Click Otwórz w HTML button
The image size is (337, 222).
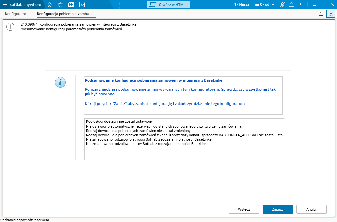point(168,5)
